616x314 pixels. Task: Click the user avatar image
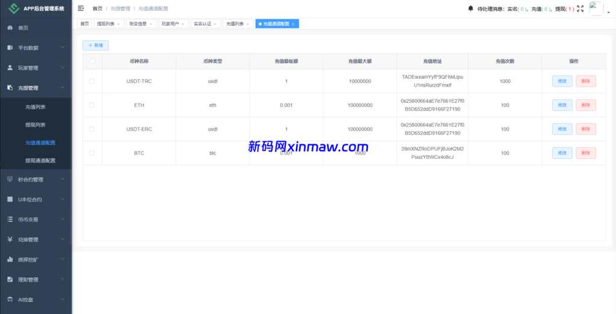coord(596,8)
